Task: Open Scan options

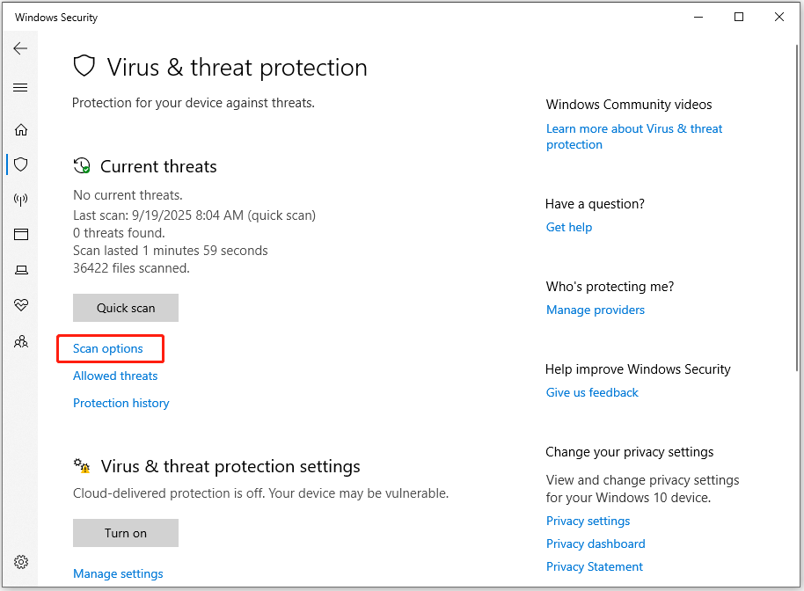Action: (107, 348)
